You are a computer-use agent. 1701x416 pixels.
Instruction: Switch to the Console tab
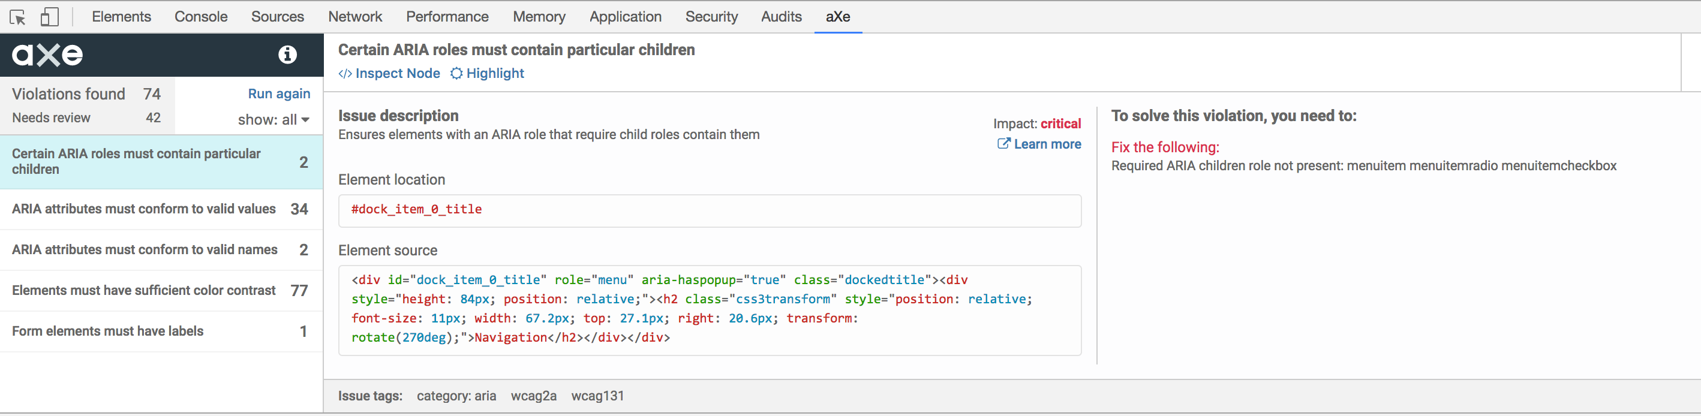pyautogui.click(x=201, y=17)
